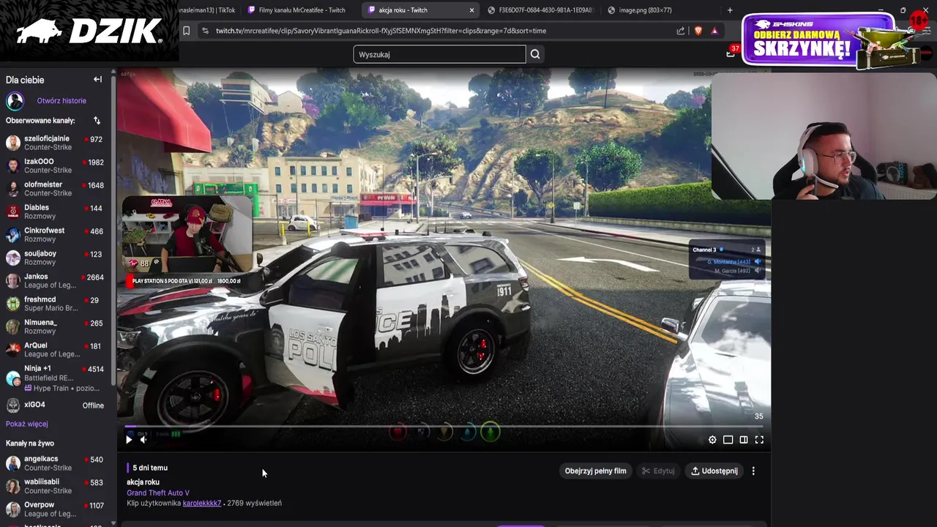Viewport: 937px width, 527px height.
Task: Close the akcja roku - Twitch tab
Action: tap(471, 10)
